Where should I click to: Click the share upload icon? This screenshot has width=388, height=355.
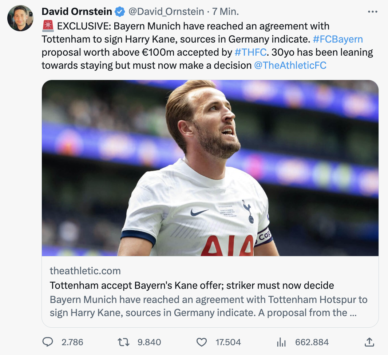[369, 342]
